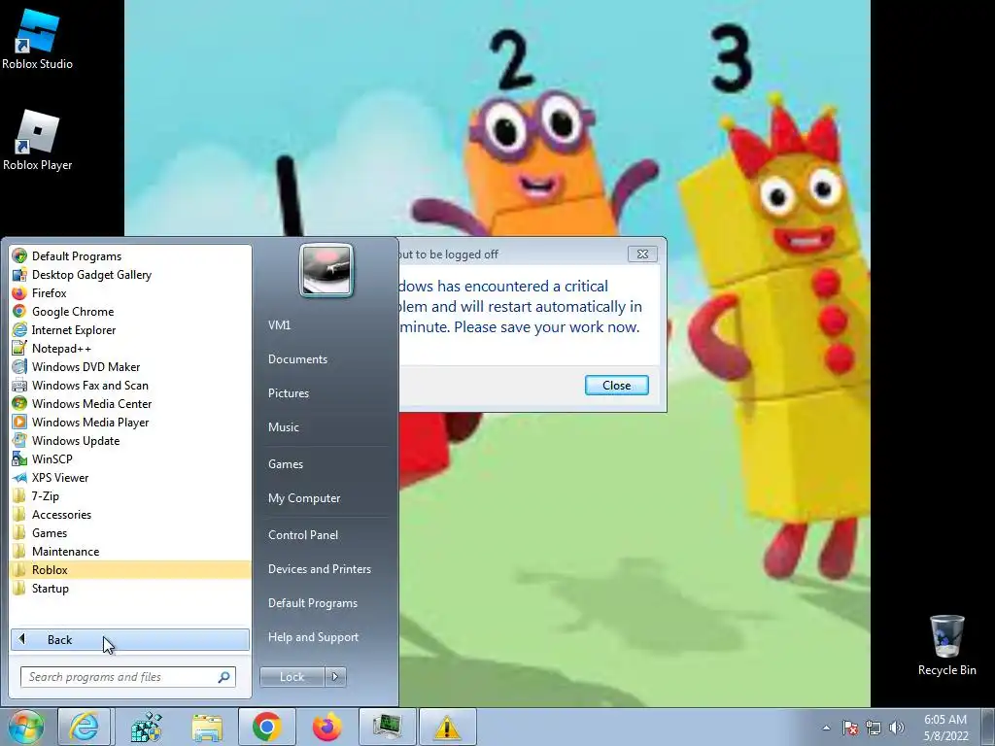Click the Start orb button

tap(25, 727)
